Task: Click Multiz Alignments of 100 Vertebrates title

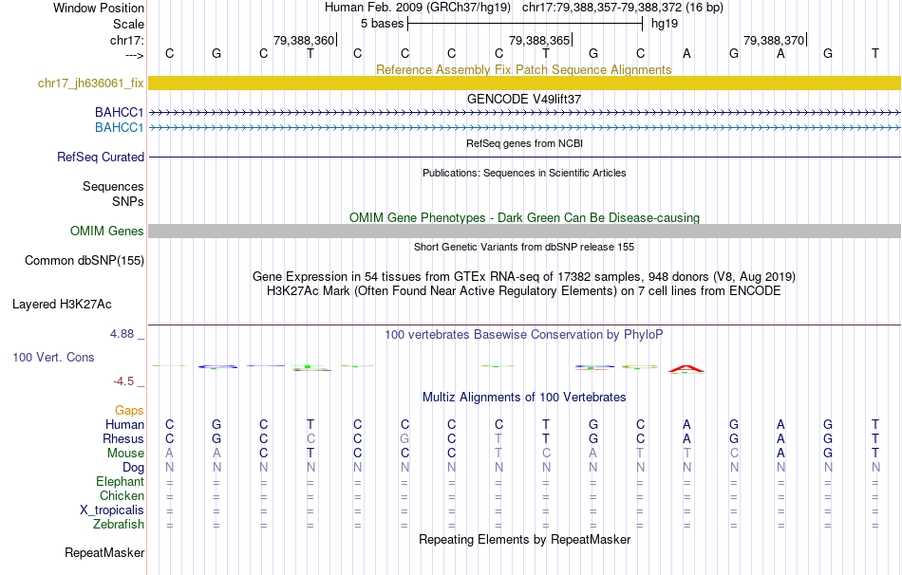Action: coord(524,398)
